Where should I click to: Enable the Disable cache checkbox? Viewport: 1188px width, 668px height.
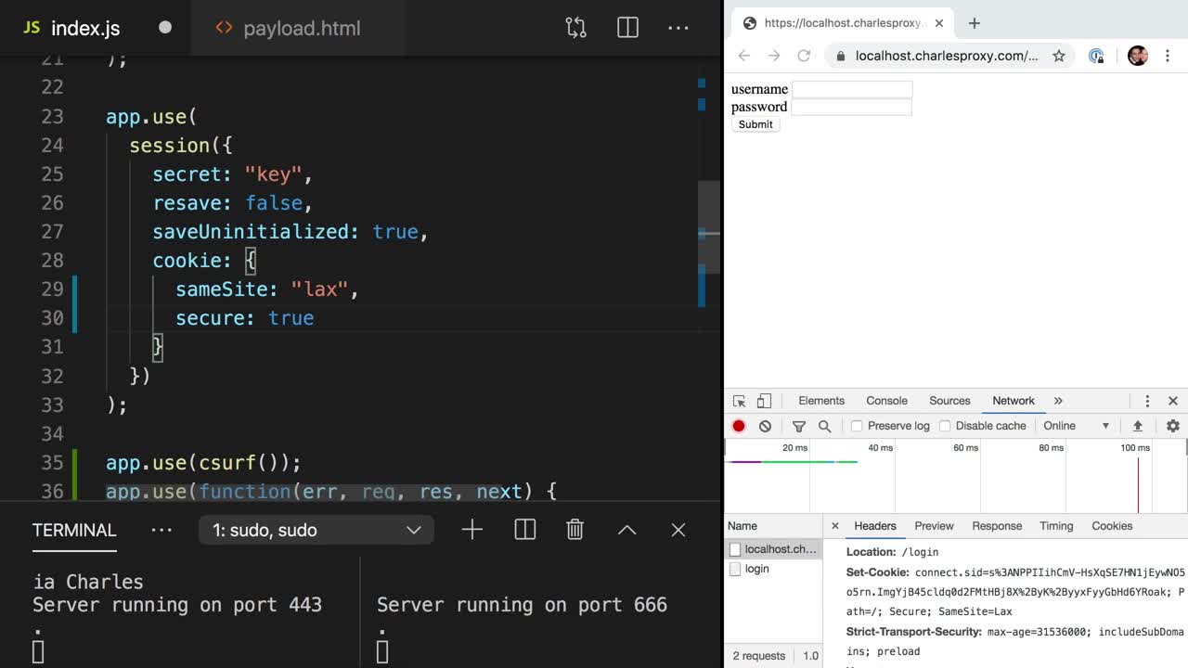944,426
